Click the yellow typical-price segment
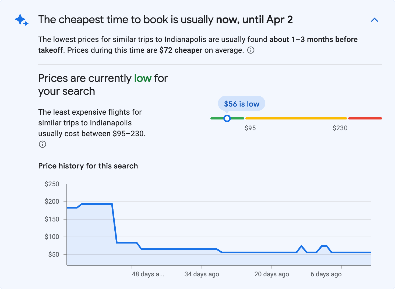395x289 pixels. click(x=296, y=118)
